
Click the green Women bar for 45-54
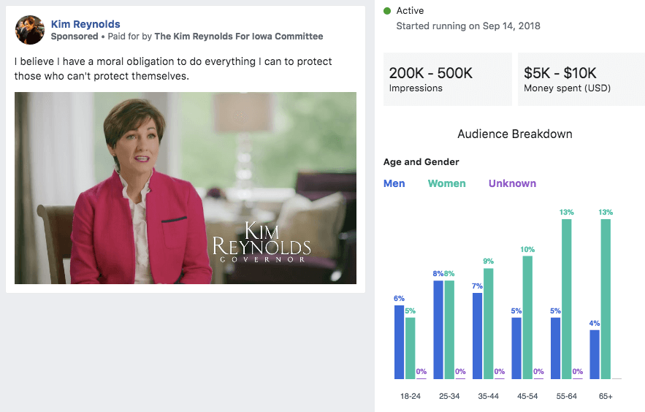[x=527, y=317]
